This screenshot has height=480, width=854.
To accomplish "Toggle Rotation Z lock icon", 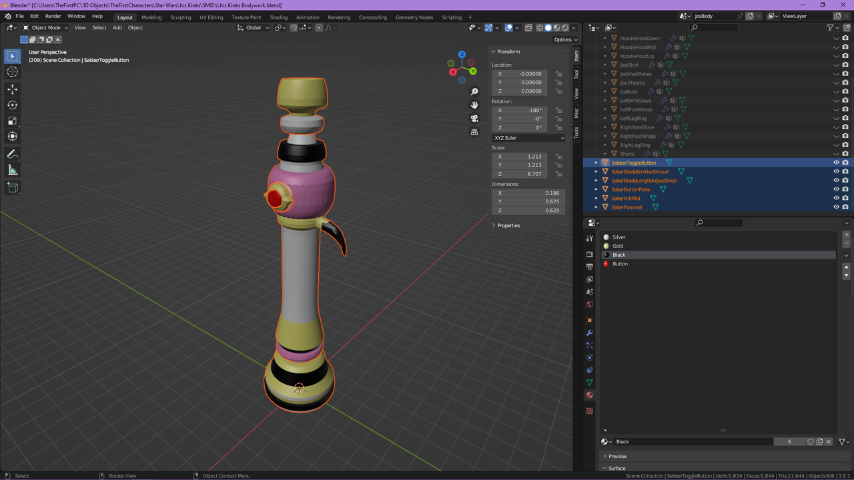I will pos(558,127).
